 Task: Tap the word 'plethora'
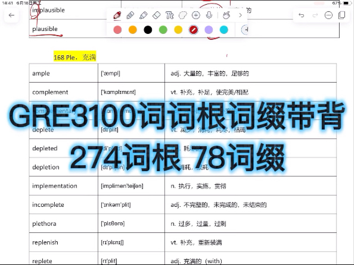click(44, 223)
